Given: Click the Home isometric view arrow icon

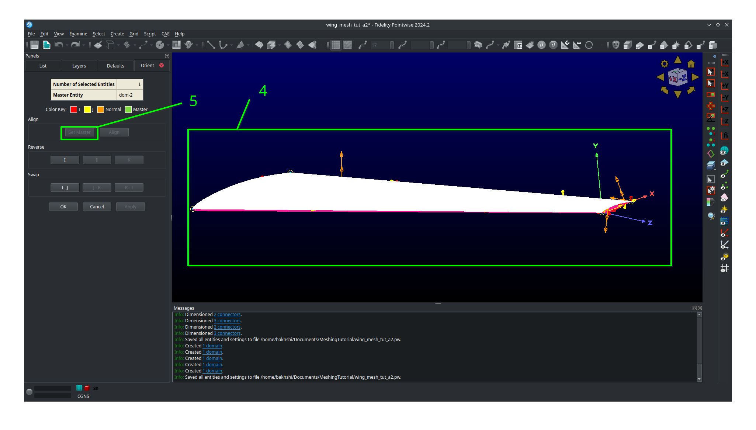Looking at the screenshot, I should [691, 64].
